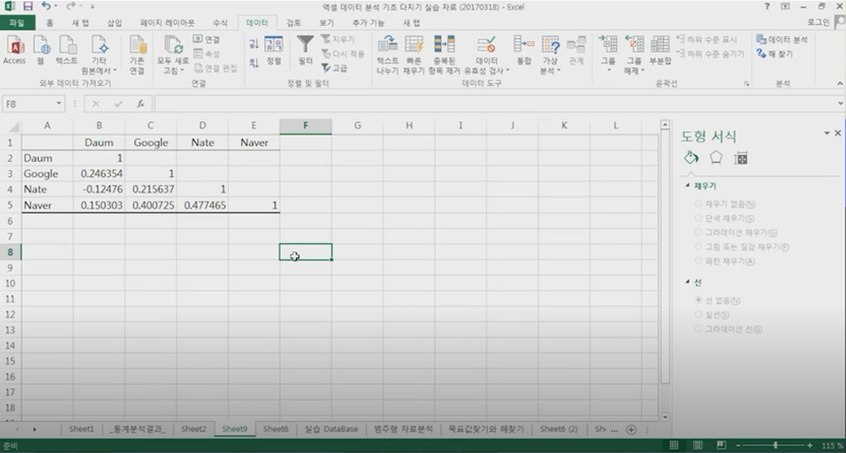Open Fill & Line tab in shape format pane

(x=691, y=158)
